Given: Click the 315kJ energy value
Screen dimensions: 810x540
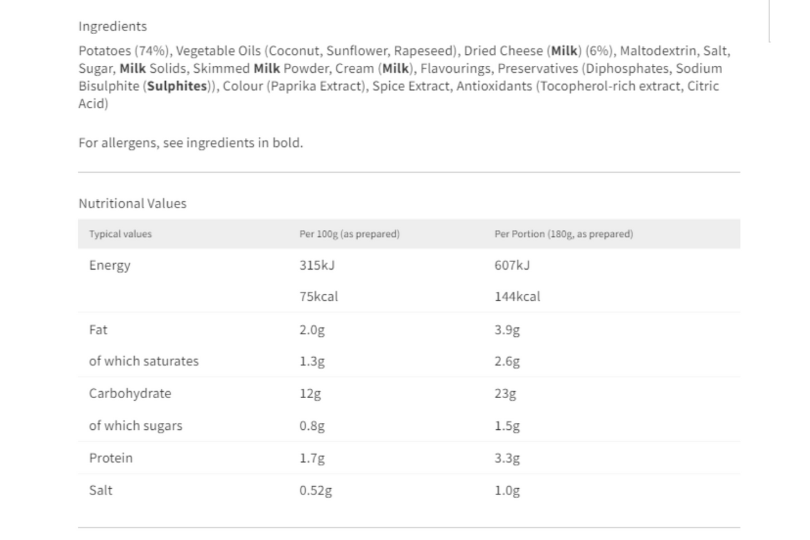Looking at the screenshot, I should [x=316, y=265].
